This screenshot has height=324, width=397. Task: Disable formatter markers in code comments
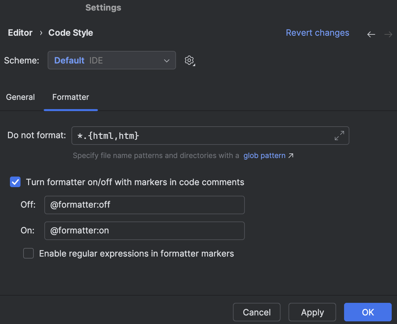(x=15, y=182)
